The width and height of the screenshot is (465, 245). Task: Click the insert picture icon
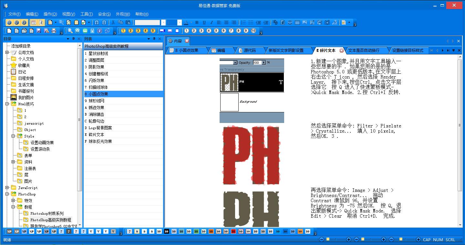point(305,23)
